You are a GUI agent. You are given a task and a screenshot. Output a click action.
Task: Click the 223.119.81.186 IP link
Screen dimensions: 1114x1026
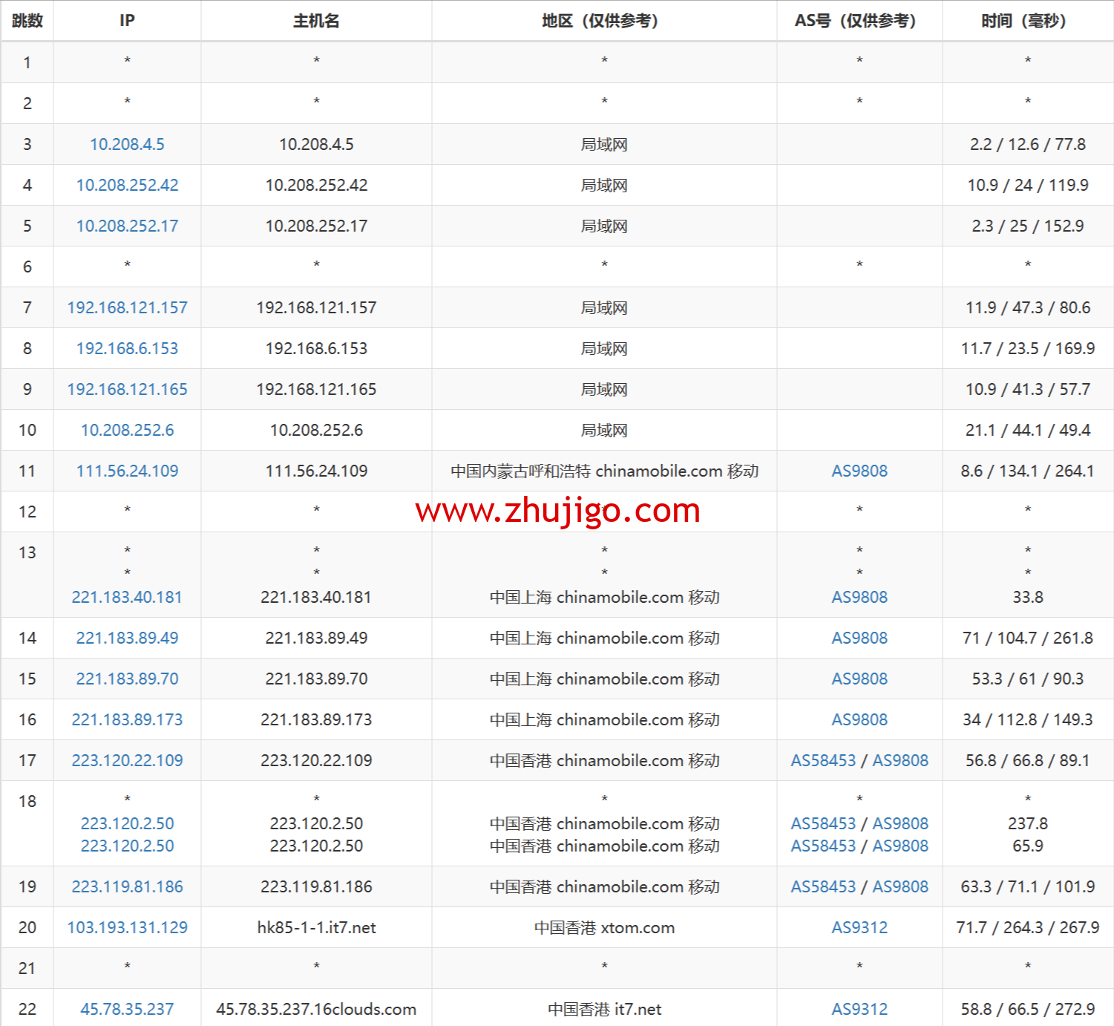[x=127, y=887]
